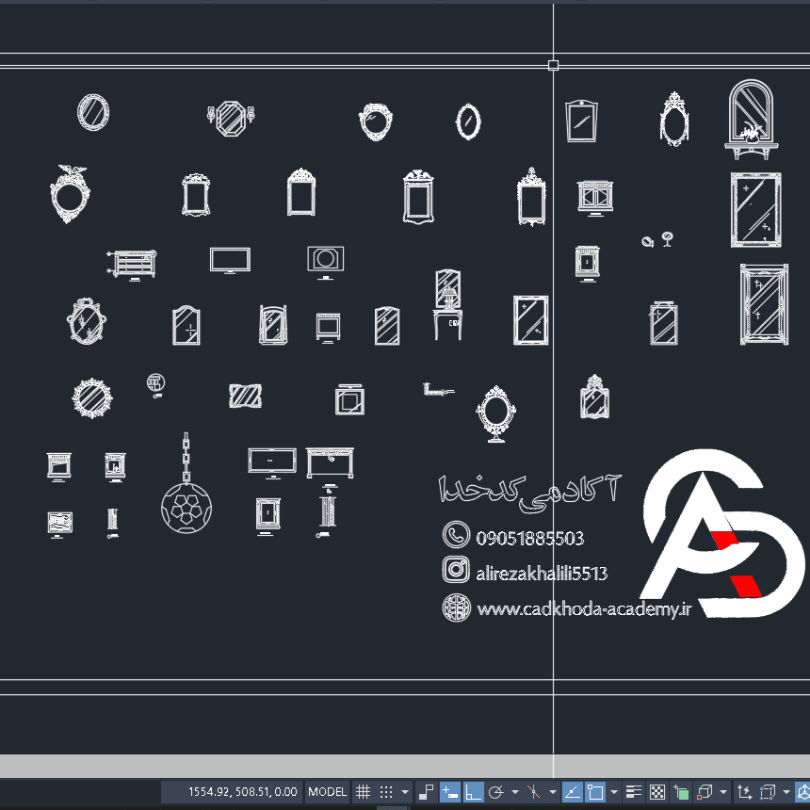
Task: Open object snap options dropdown
Action: (x=614, y=791)
